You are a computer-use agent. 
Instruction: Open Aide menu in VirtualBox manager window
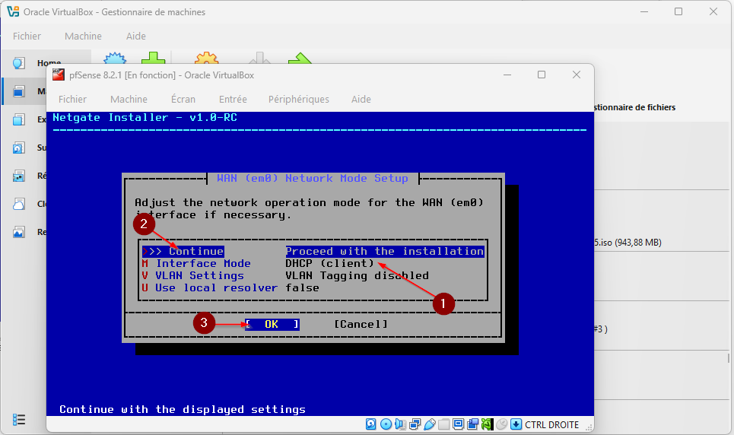[x=135, y=36]
